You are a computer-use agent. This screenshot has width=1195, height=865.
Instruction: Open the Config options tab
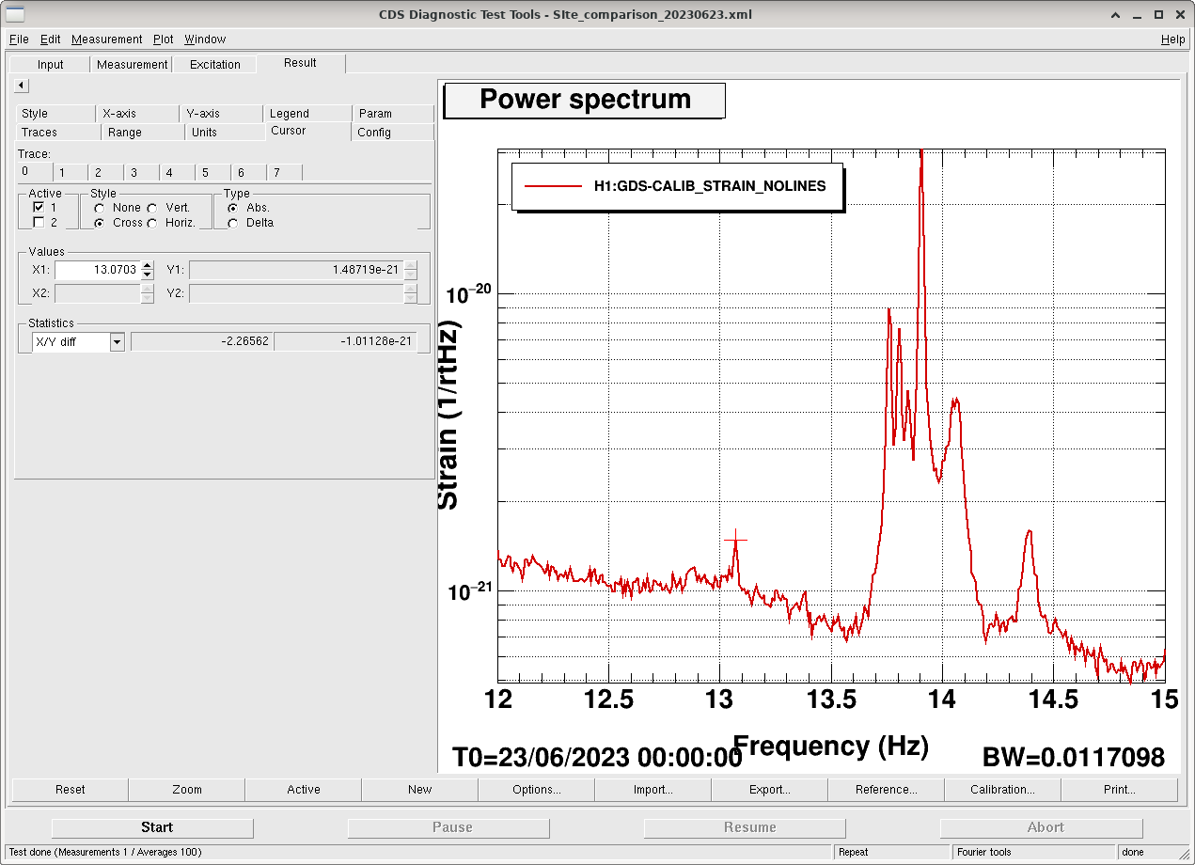click(x=393, y=133)
